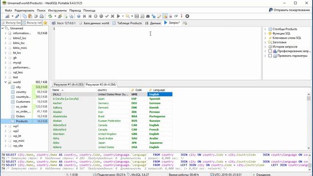Click the first-row navigation toolbar icon
This screenshot has width=313, height=176.
pyautogui.click(x=85, y=16)
